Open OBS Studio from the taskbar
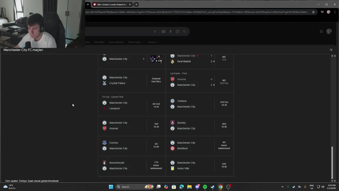The height and width of the screenshot is (191, 339). tap(228, 187)
